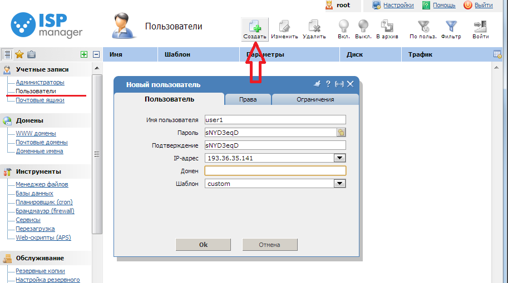Viewport: 508px width, 283px height.
Task: Switch to the Права tab
Action: [248, 99]
